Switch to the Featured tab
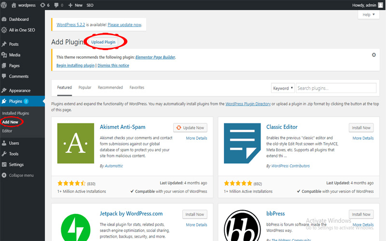The height and width of the screenshot is (241, 386). point(65,88)
